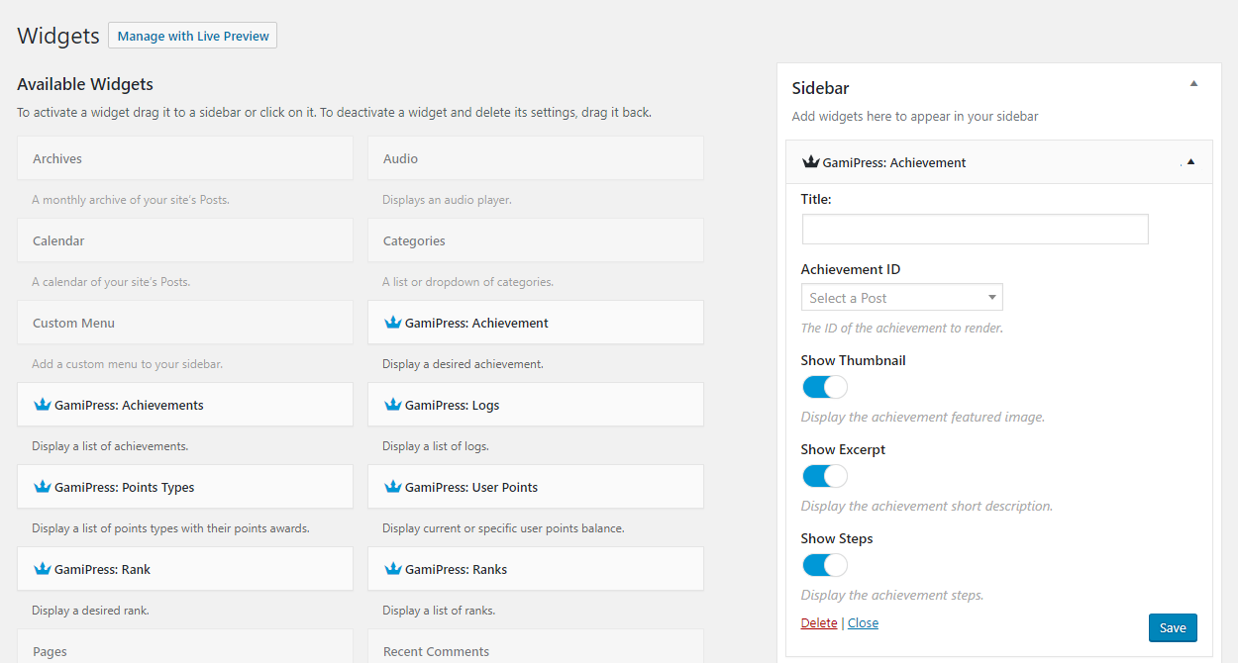
Task: Turn off the Show Excerpt switch
Action: tap(824, 476)
